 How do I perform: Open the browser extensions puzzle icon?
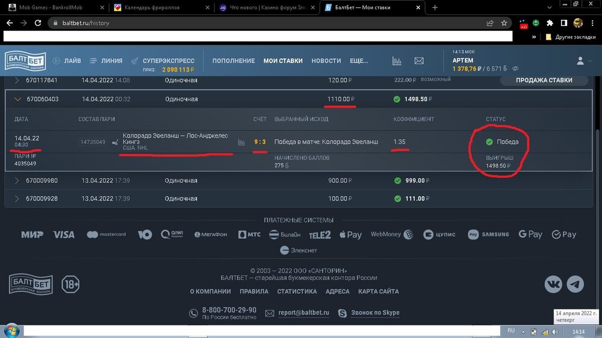pyautogui.click(x=550, y=23)
